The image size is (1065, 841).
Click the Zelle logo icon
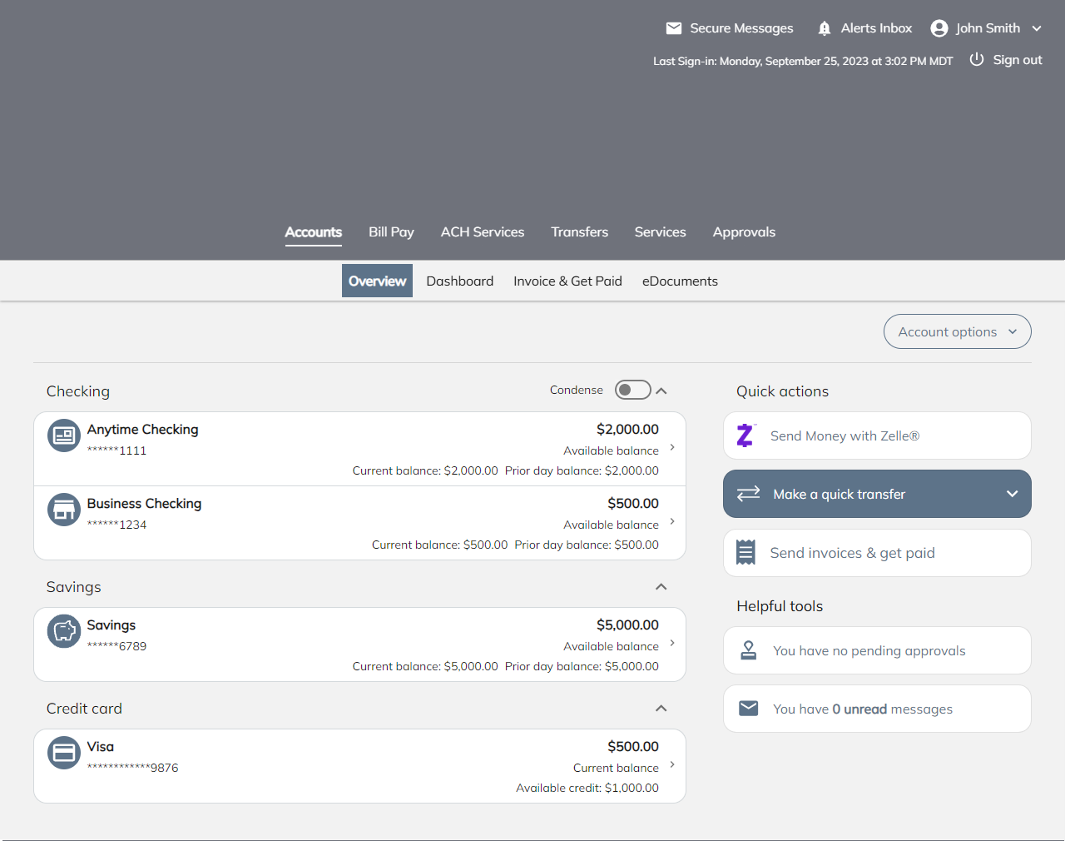tap(746, 435)
